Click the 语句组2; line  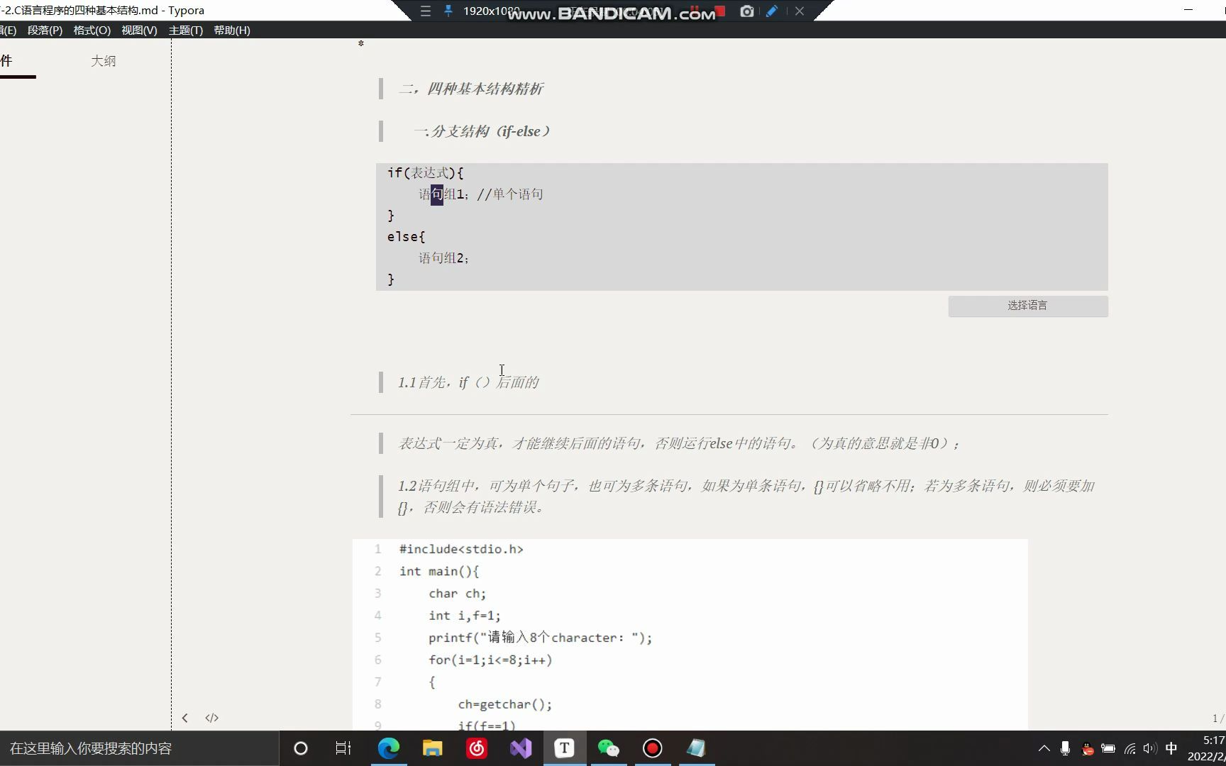pyautogui.click(x=444, y=258)
